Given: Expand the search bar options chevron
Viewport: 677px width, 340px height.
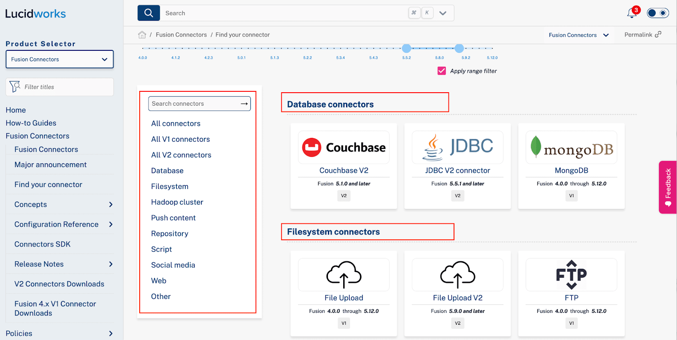Looking at the screenshot, I should pos(443,13).
